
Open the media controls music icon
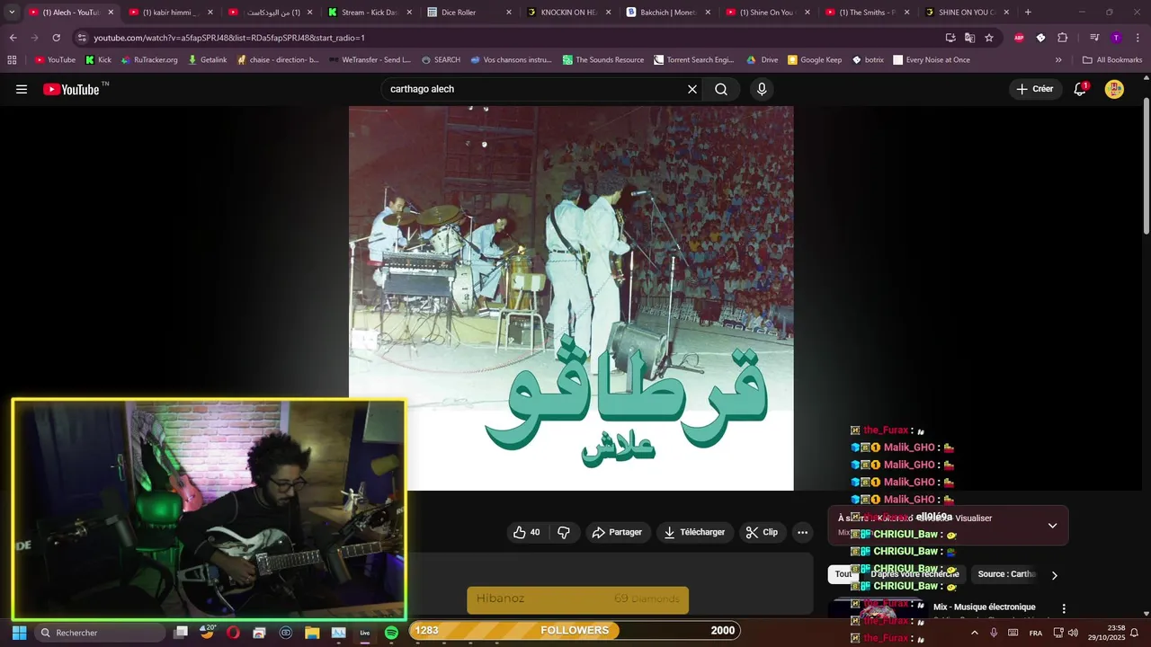(1094, 38)
